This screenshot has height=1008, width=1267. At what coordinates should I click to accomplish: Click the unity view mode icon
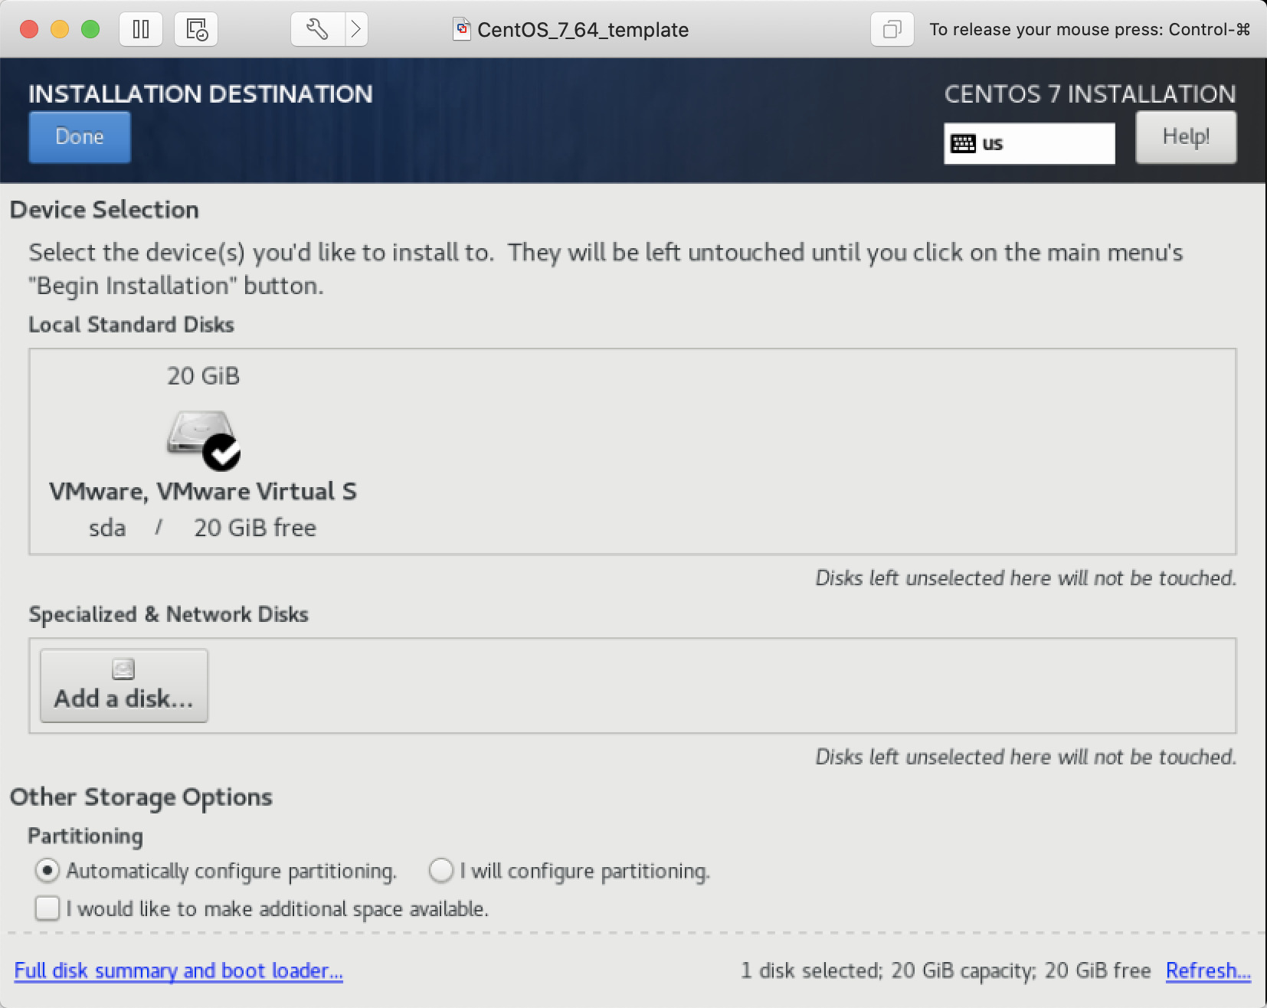[892, 30]
